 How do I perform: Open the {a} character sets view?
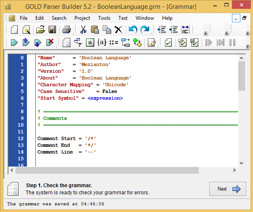[101, 42]
